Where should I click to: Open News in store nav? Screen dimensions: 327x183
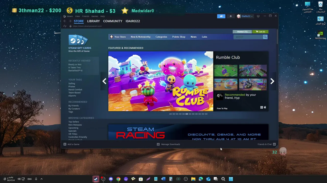click(x=193, y=37)
